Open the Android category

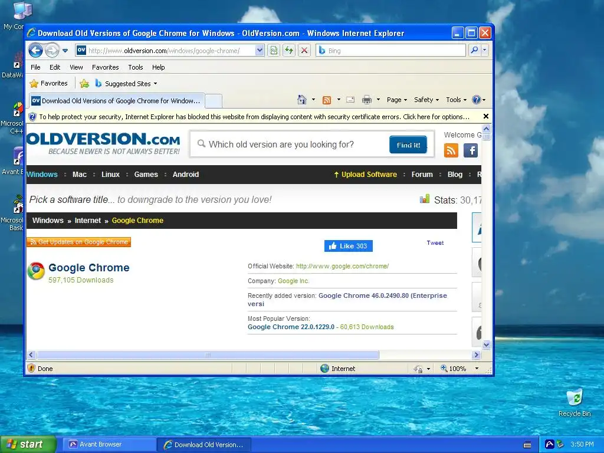186,175
